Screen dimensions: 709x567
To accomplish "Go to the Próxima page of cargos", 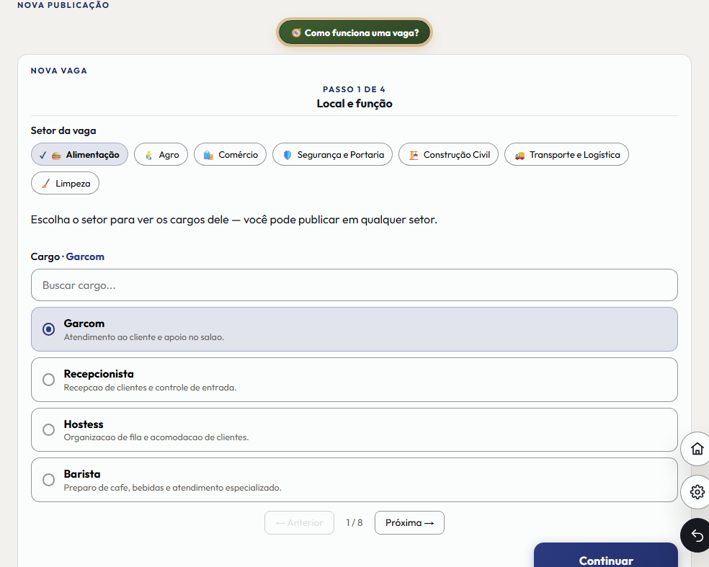I will pos(410,522).
